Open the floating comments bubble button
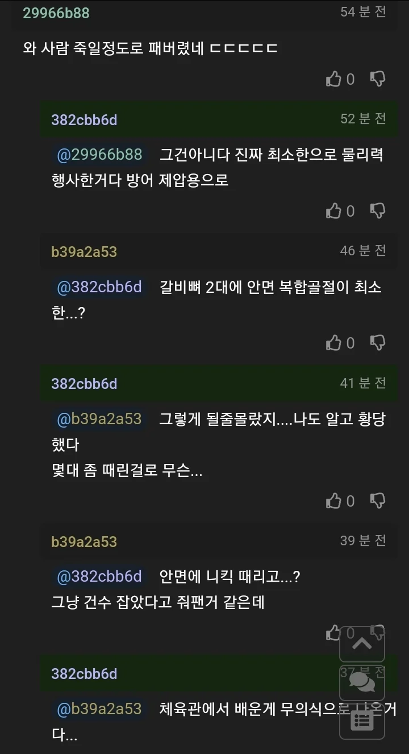 [x=362, y=682]
